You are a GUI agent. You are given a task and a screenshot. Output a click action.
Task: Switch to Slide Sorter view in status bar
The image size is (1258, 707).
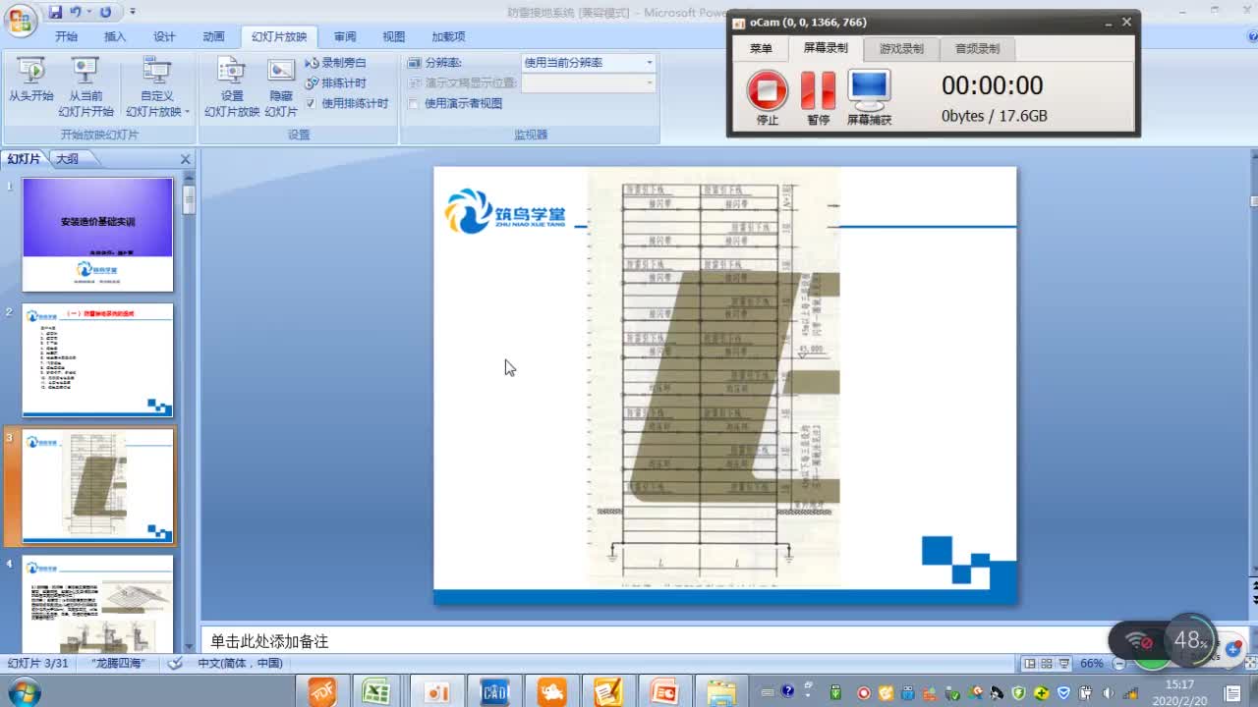coord(1047,664)
